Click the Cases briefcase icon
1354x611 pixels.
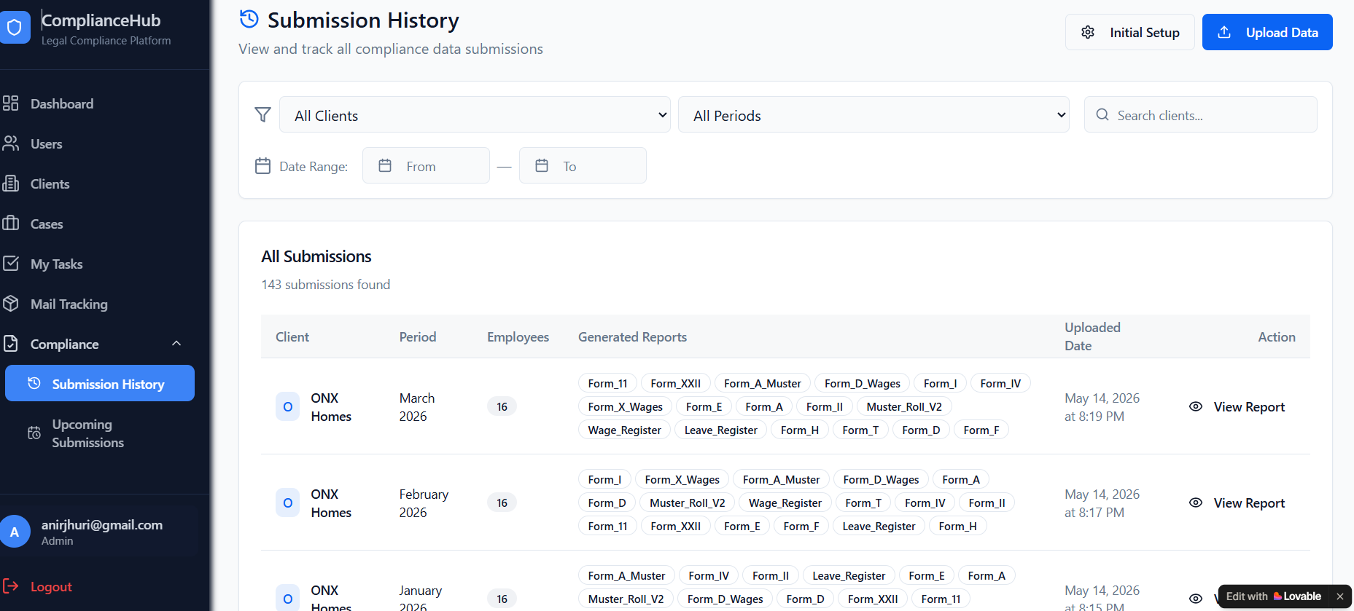(x=10, y=224)
